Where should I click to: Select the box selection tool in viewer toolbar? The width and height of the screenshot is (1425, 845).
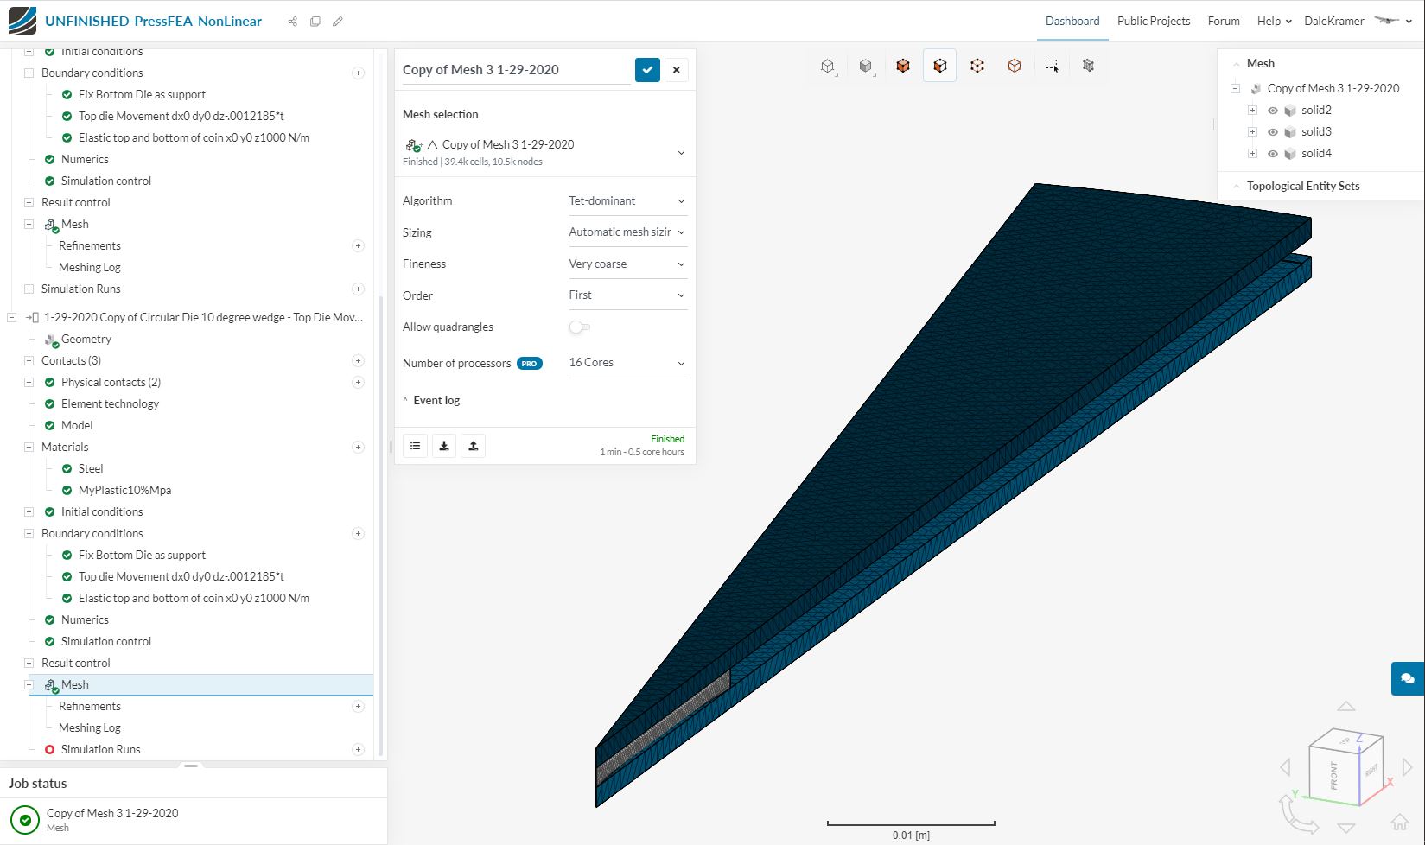(1052, 66)
